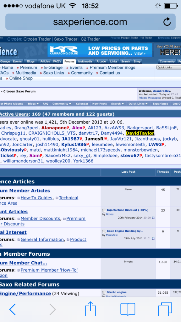The image size is (181, 322).
Task: Open the FAQ navbar item
Action: 45,104
